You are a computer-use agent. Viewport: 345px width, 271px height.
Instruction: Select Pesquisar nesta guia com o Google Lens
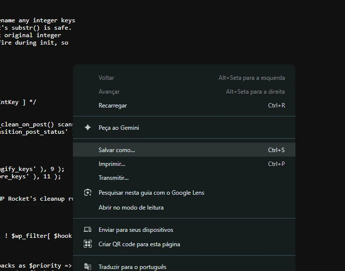(x=184, y=193)
